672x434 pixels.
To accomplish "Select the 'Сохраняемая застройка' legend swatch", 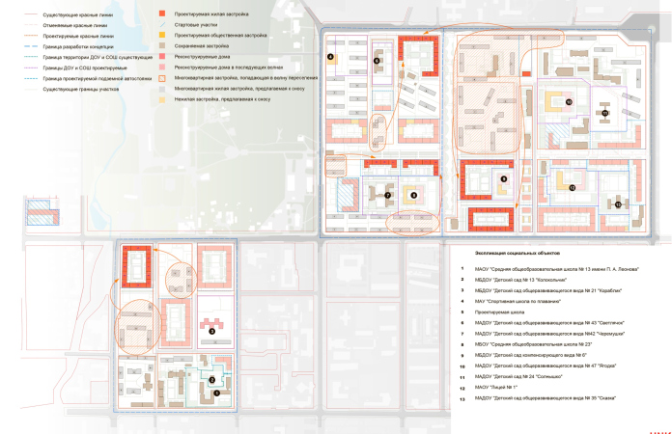I will coord(161,43).
